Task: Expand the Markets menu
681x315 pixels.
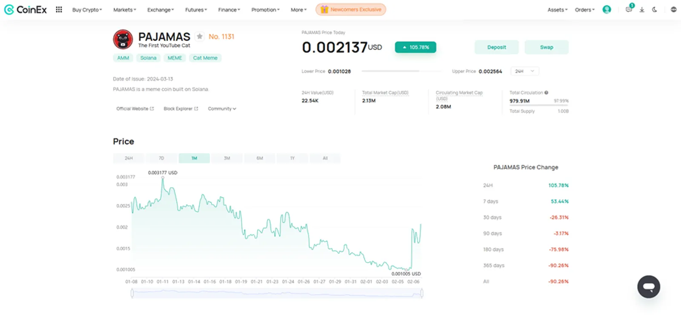Action: click(x=125, y=10)
